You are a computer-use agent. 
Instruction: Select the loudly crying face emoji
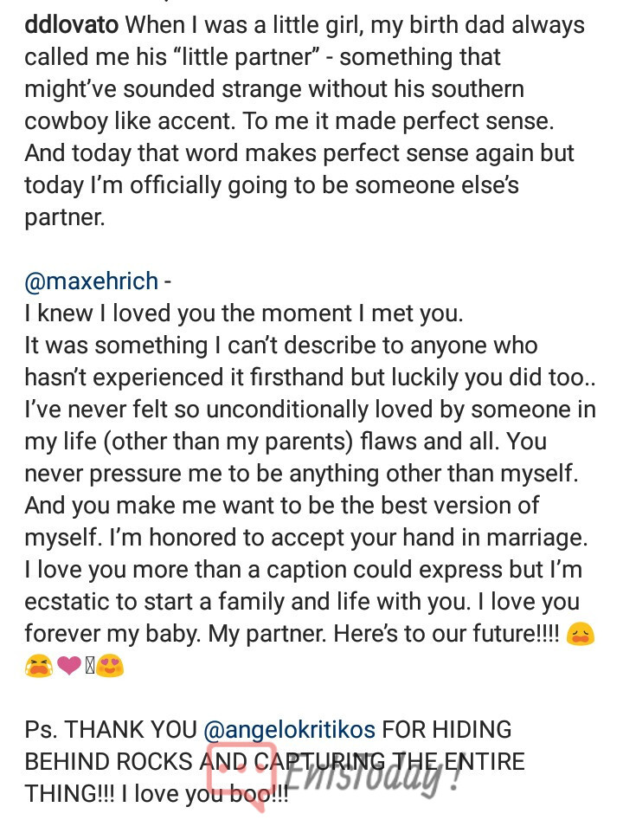39,666
